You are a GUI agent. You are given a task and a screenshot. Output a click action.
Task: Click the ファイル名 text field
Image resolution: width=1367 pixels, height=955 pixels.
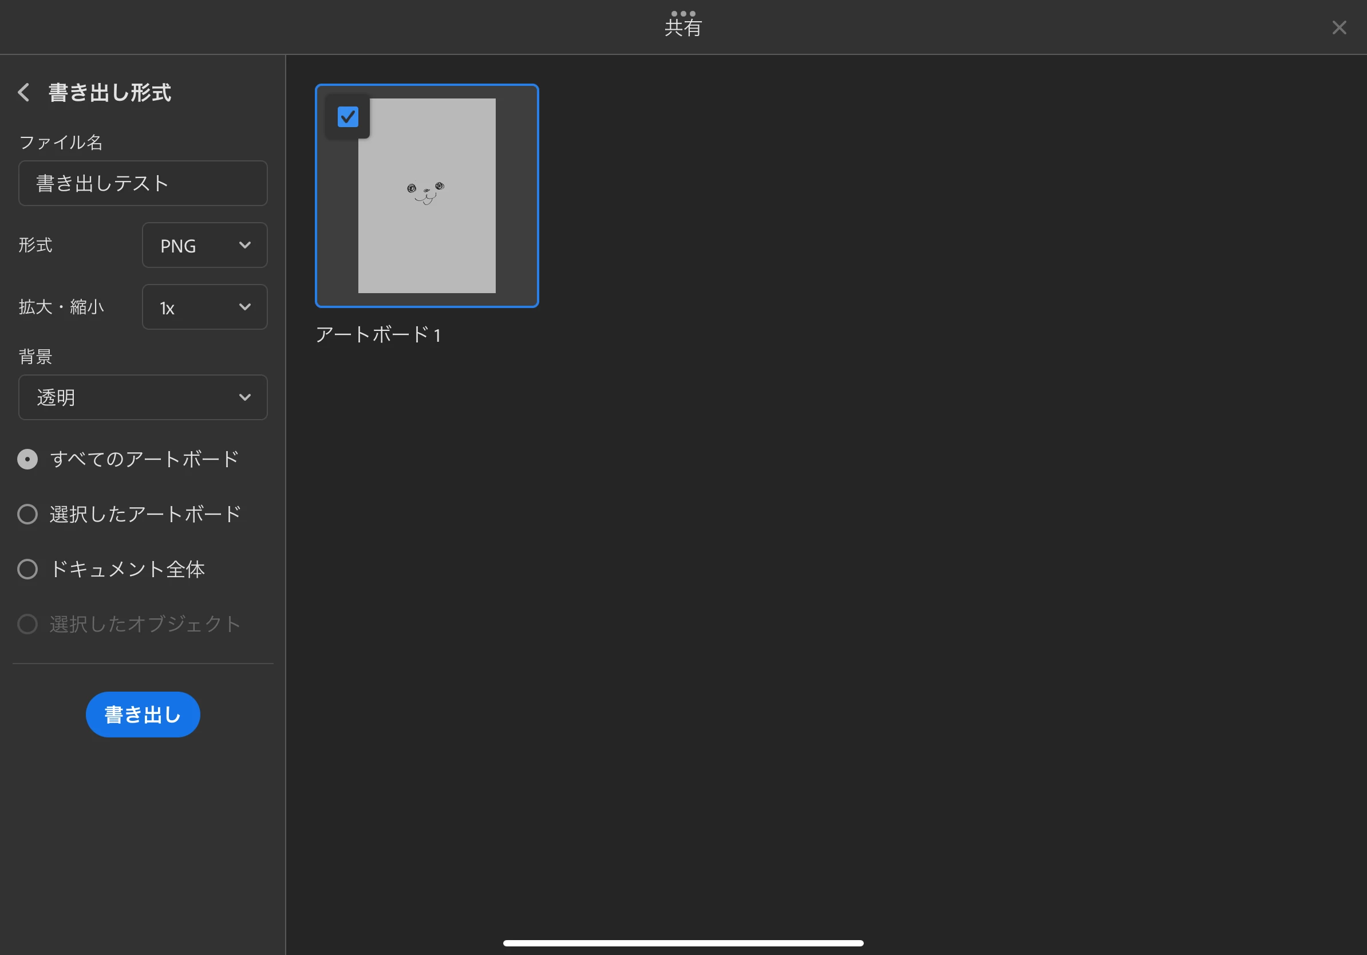point(143,183)
